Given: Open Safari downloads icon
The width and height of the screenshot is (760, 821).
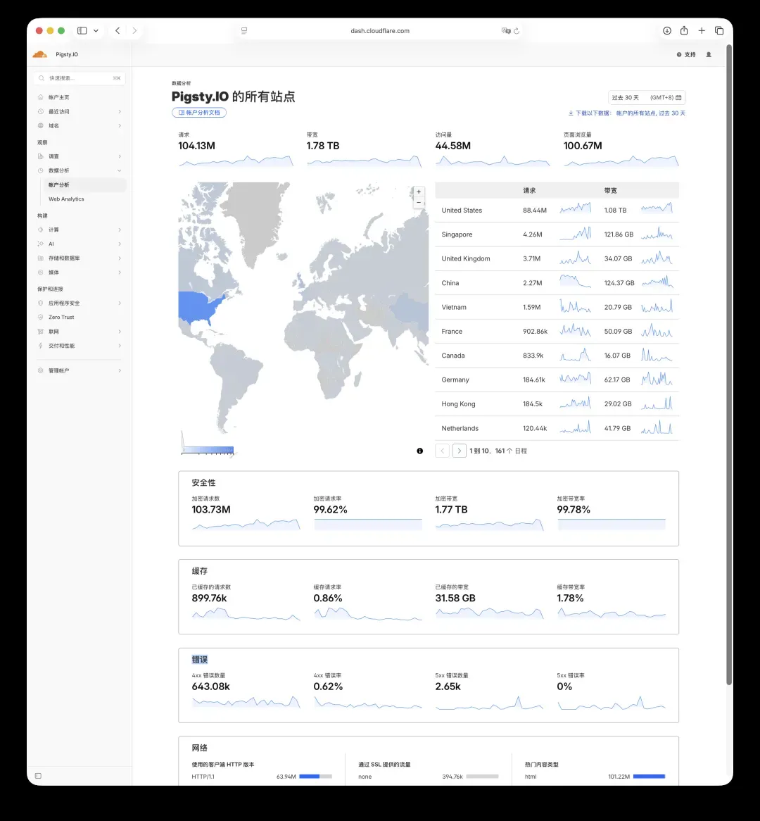Looking at the screenshot, I should pyautogui.click(x=667, y=31).
